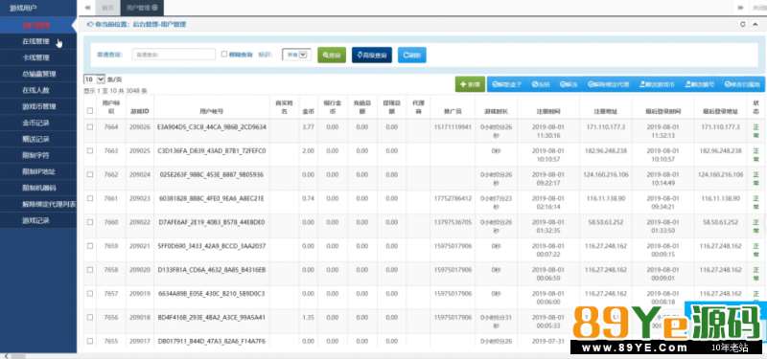Image resolution: width=767 pixels, height=359 pixels.
Task: Open 在线人数 in the sidebar menu
Action: [36, 90]
